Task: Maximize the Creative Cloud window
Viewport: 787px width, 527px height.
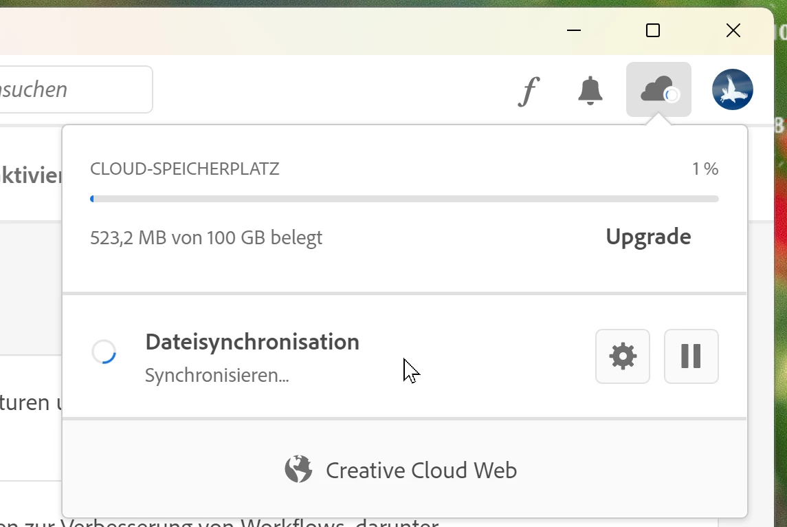Action: [x=652, y=31]
